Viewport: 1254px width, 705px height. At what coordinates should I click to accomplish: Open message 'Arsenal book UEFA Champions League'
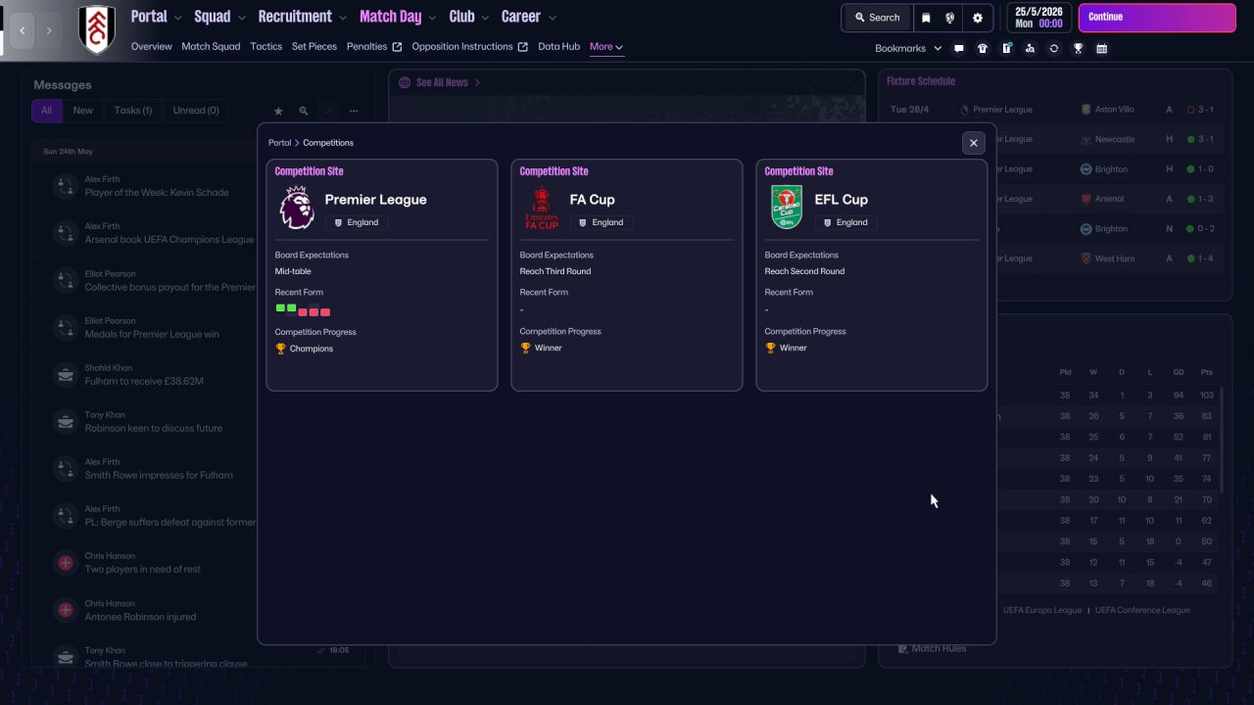click(x=169, y=239)
